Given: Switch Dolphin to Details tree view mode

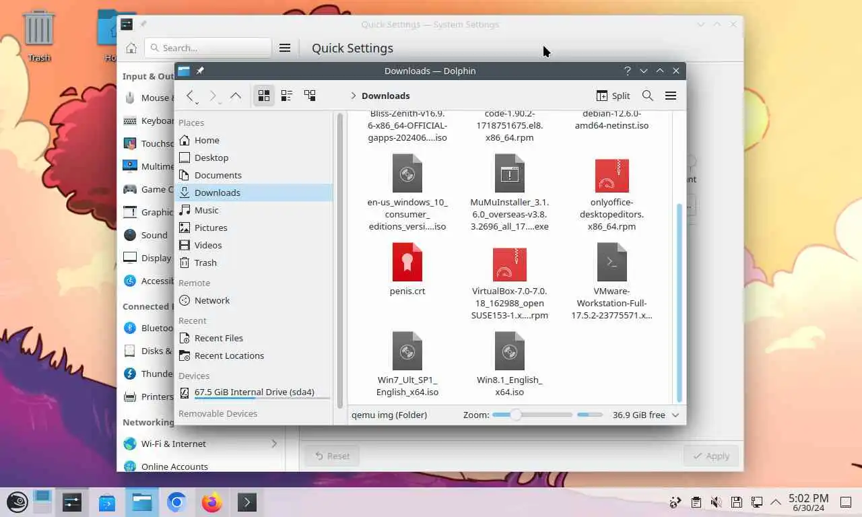Looking at the screenshot, I should click(x=310, y=96).
